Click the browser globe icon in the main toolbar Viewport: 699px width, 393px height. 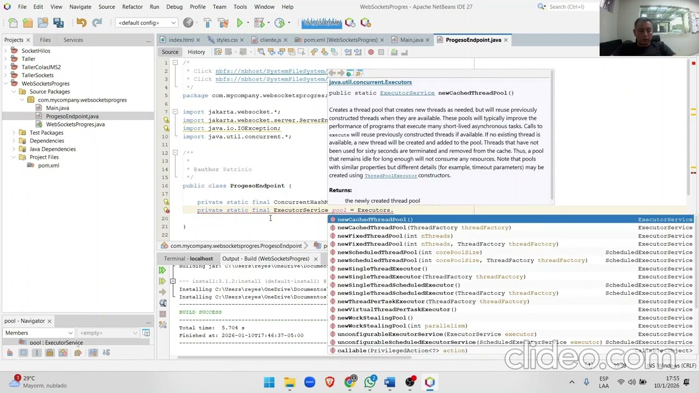click(188, 23)
